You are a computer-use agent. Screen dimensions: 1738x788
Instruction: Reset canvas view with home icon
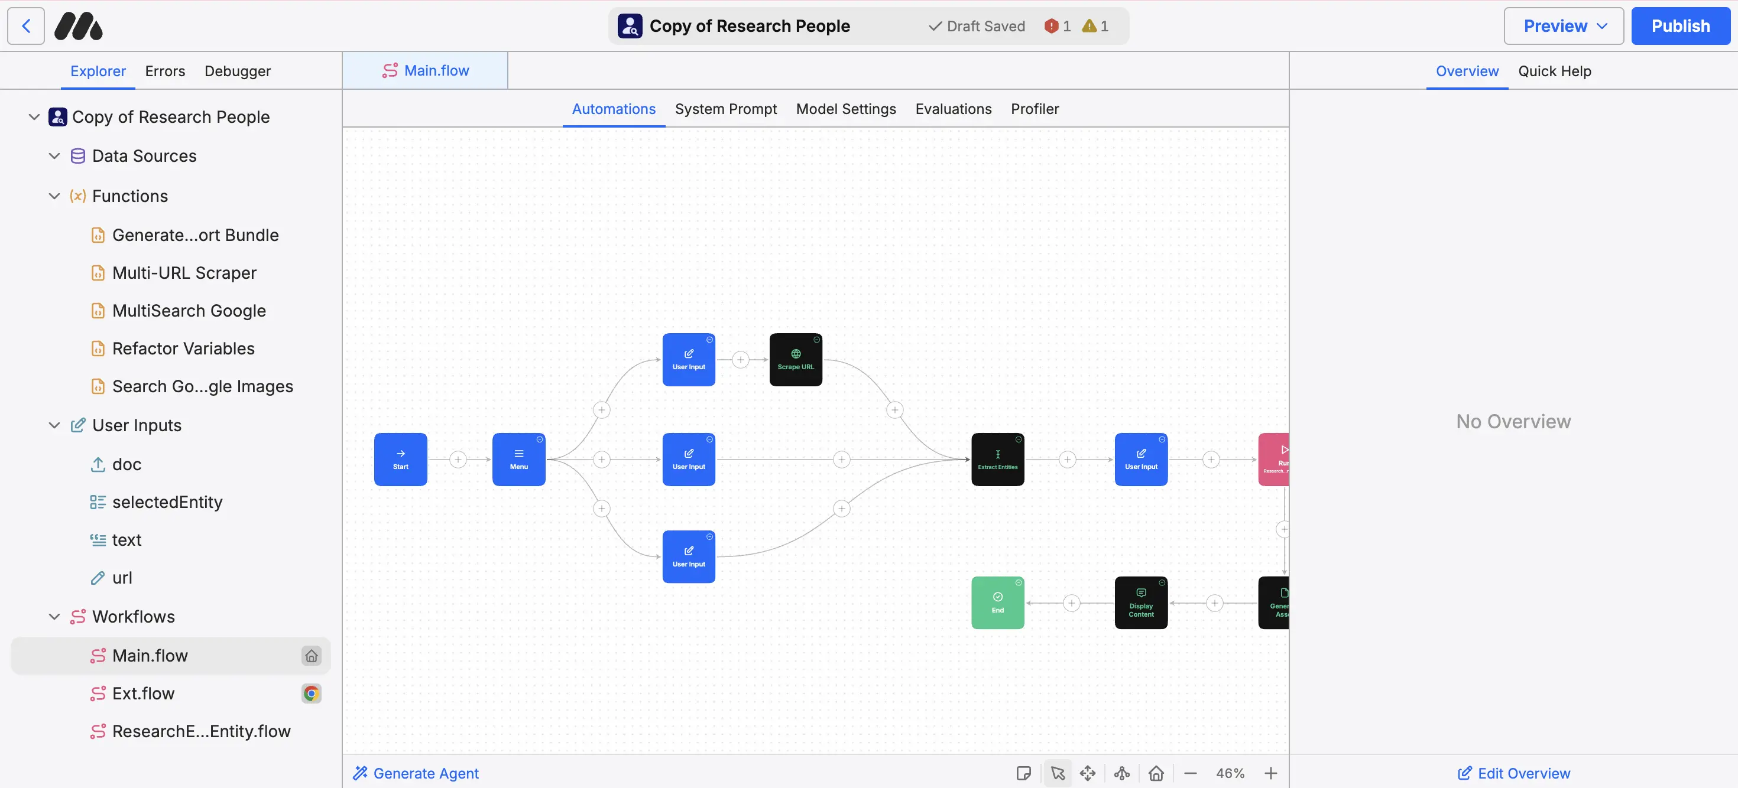[1156, 773]
